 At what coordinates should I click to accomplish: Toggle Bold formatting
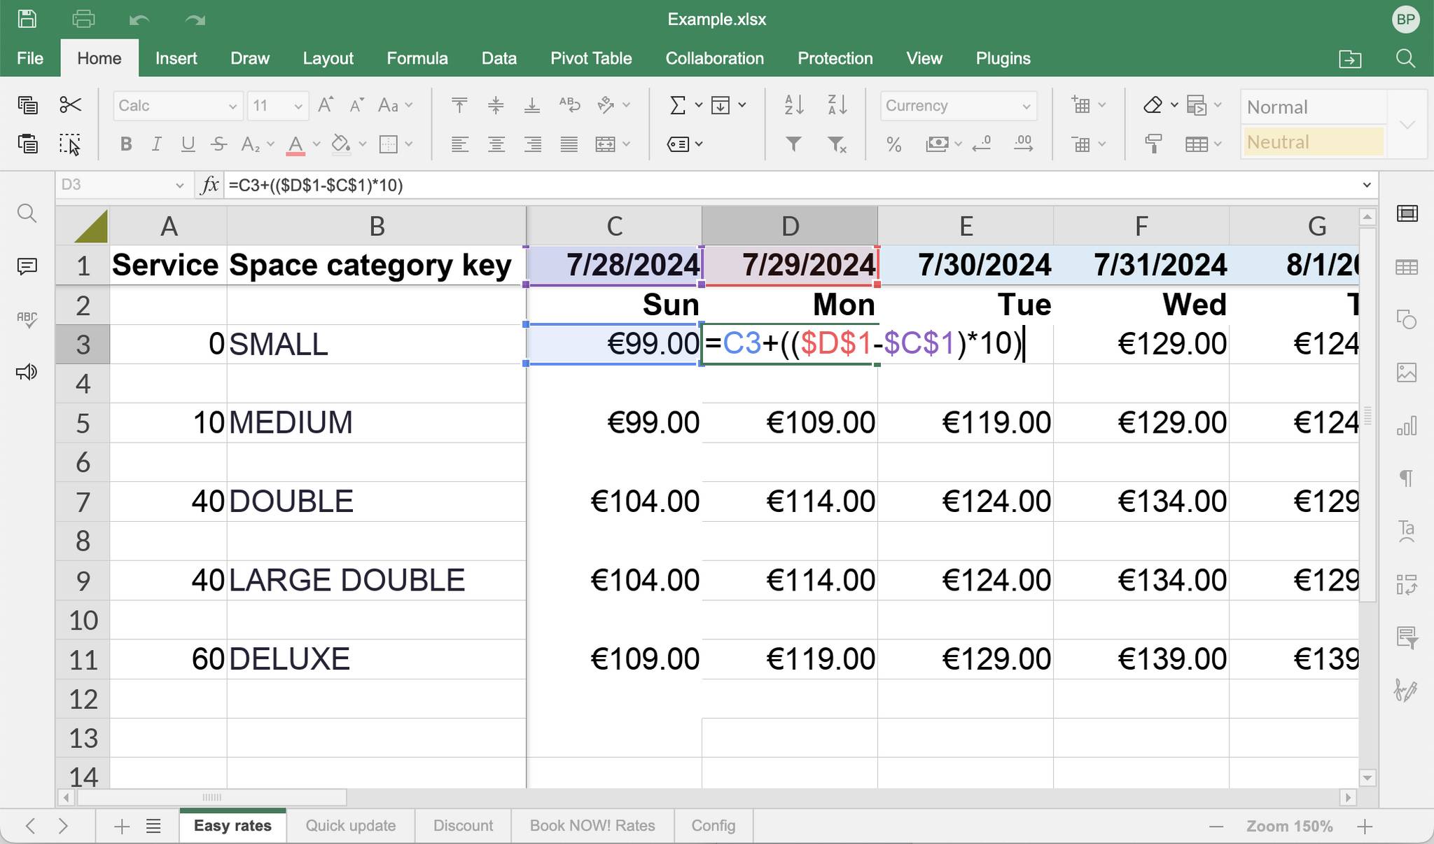[126, 144]
